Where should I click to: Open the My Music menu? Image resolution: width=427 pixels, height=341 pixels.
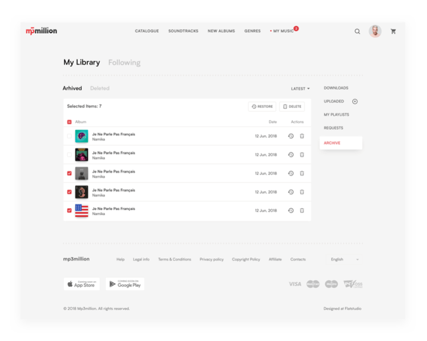click(x=283, y=31)
